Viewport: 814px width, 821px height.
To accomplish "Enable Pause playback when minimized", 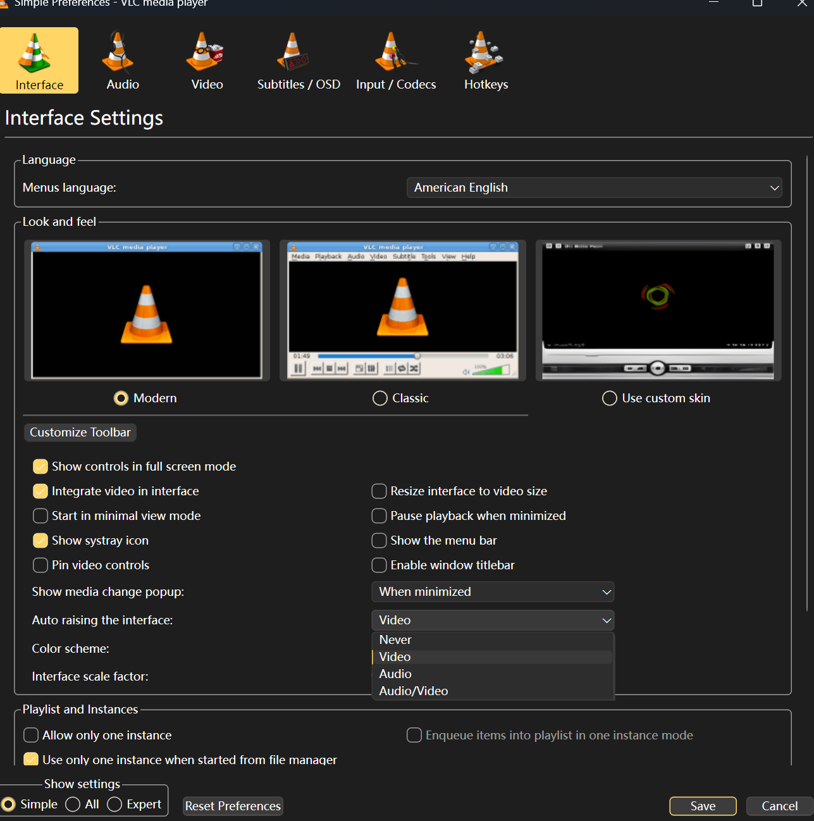I will click(379, 516).
